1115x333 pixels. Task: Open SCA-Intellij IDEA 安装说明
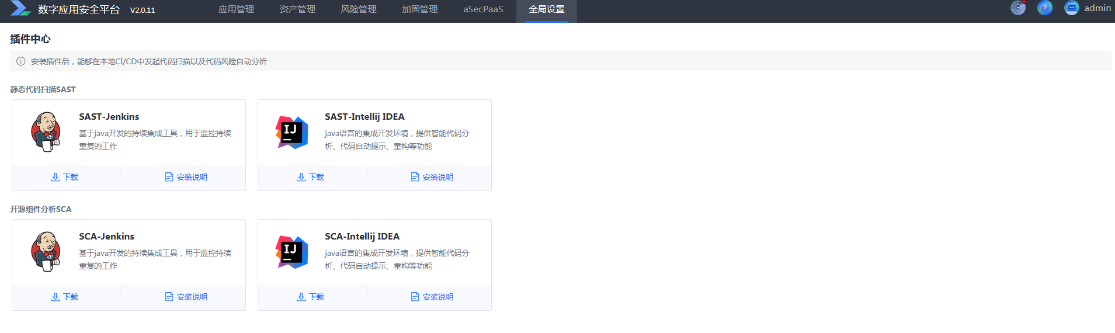[x=432, y=297]
